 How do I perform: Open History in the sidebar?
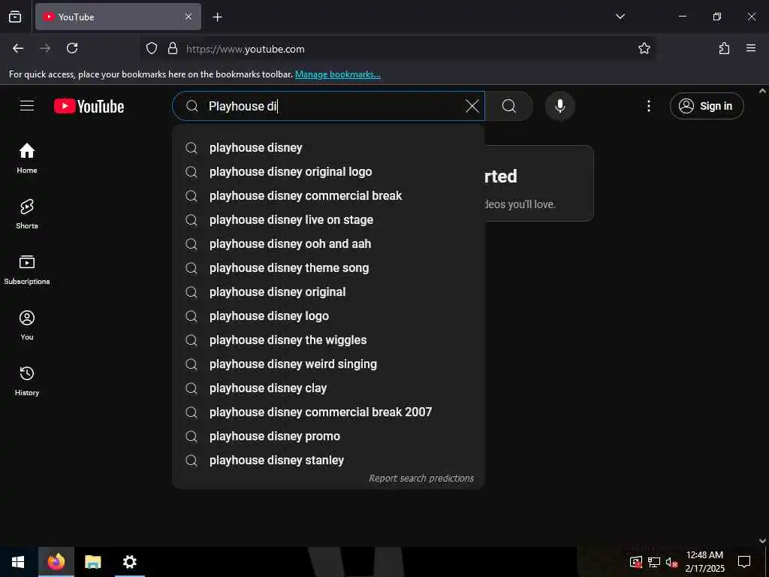pyautogui.click(x=27, y=381)
